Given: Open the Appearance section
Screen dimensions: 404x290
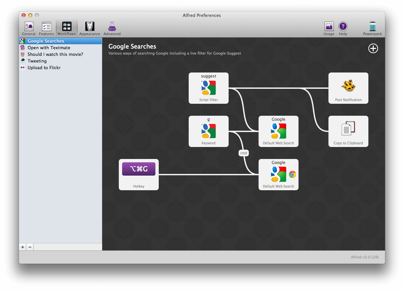Looking at the screenshot, I should [x=89, y=28].
